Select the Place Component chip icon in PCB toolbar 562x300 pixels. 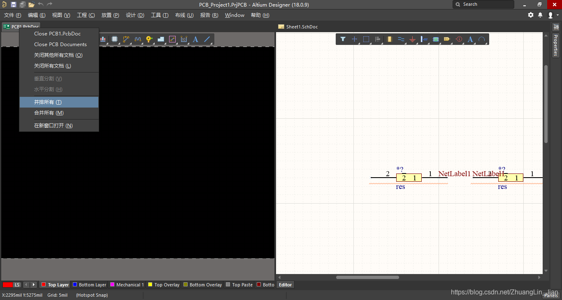pos(115,39)
